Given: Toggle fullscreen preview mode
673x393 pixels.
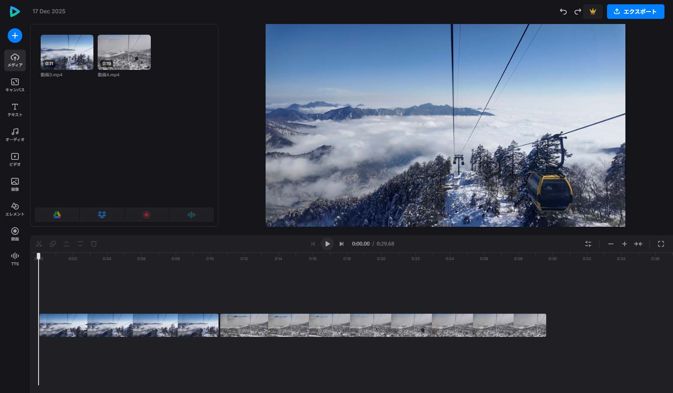Looking at the screenshot, I should [x=661, y=244].
